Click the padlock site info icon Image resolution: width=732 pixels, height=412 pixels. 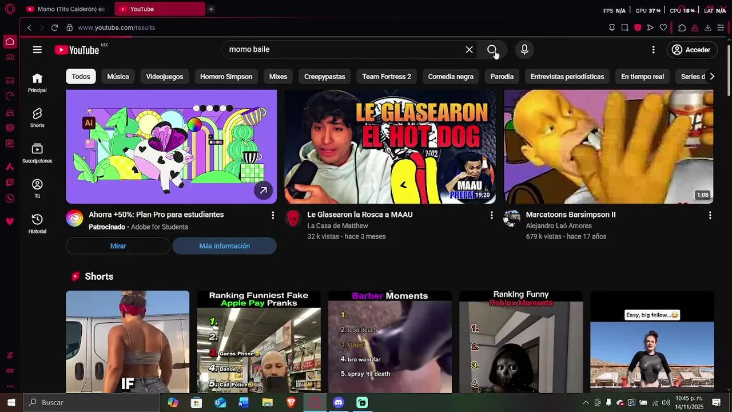[69, 27]
